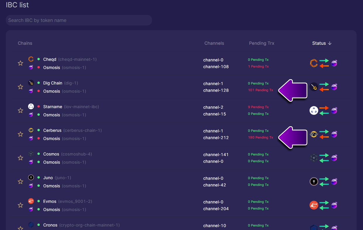Open the Cheqd chain name
The image size is (363, 230).
[x=50, y=59]
